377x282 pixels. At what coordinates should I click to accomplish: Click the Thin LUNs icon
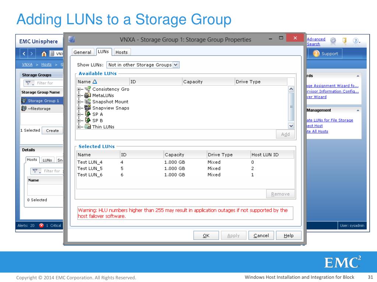click(x=88, y=127)
